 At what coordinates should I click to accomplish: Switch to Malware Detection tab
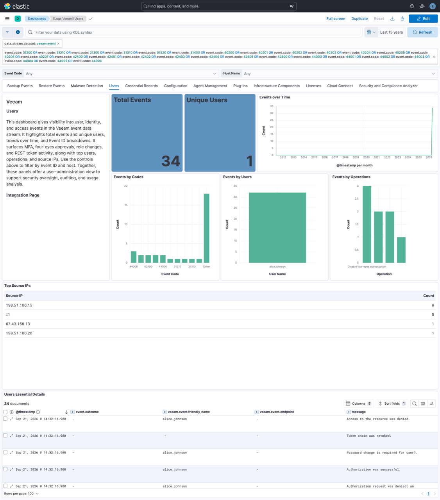[x=87, y=86]
